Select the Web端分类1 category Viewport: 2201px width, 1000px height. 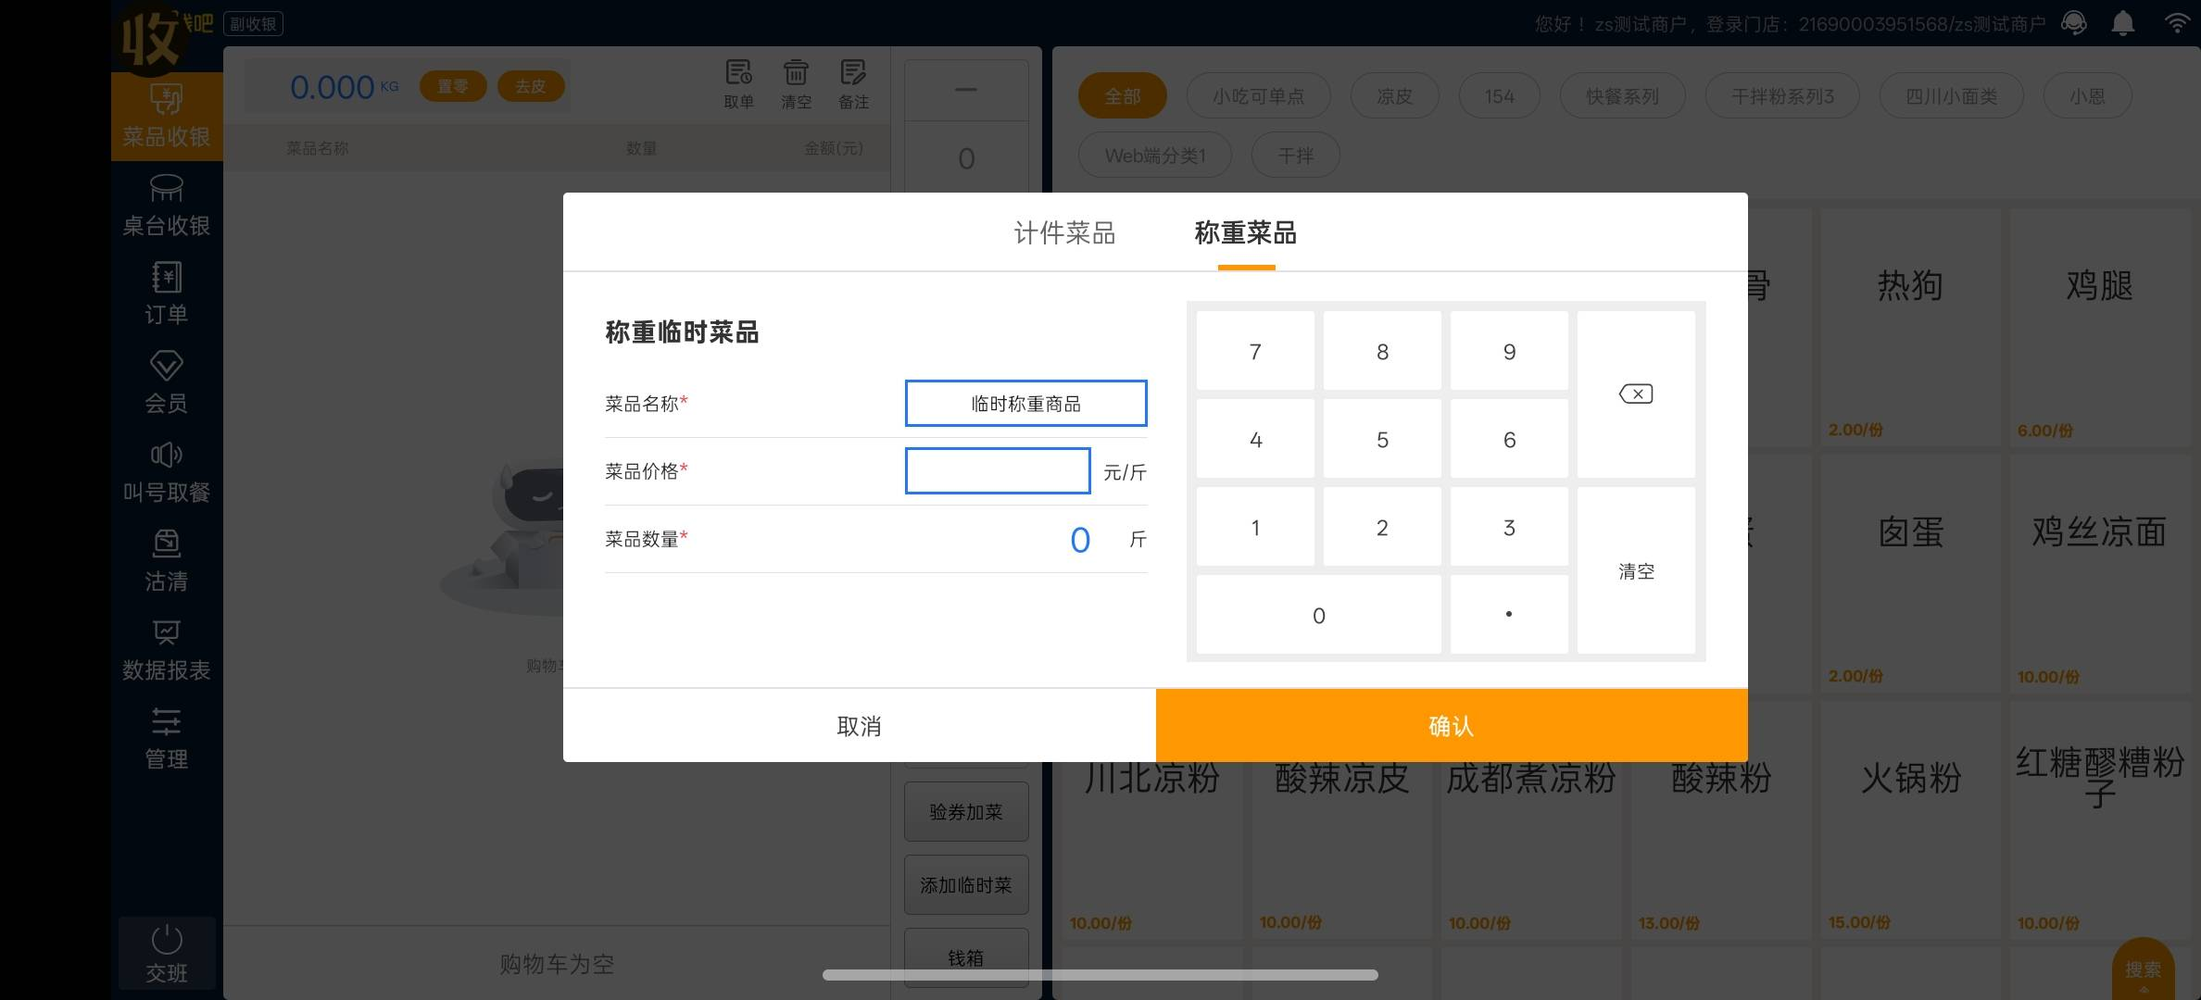1155,156
